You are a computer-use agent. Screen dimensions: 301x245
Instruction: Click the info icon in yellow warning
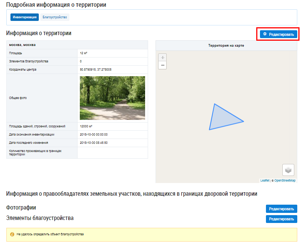[12, 235]
